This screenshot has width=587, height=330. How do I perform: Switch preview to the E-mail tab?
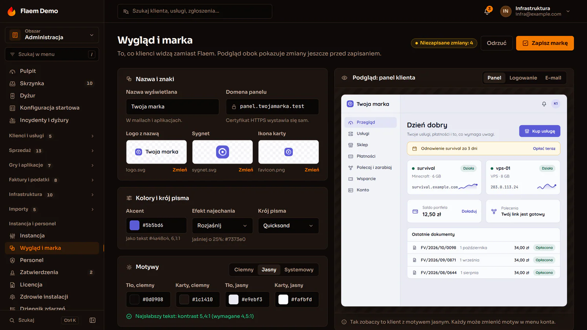click(553, 78)
